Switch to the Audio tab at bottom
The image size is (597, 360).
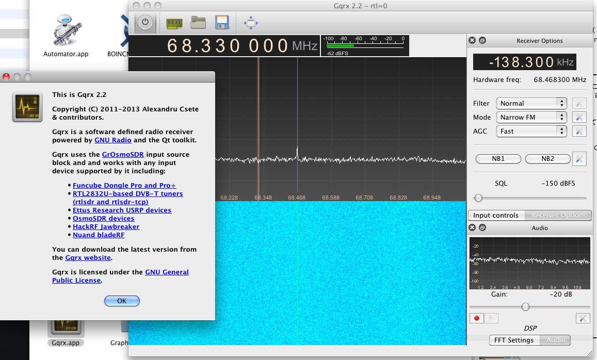coord(555,340)
